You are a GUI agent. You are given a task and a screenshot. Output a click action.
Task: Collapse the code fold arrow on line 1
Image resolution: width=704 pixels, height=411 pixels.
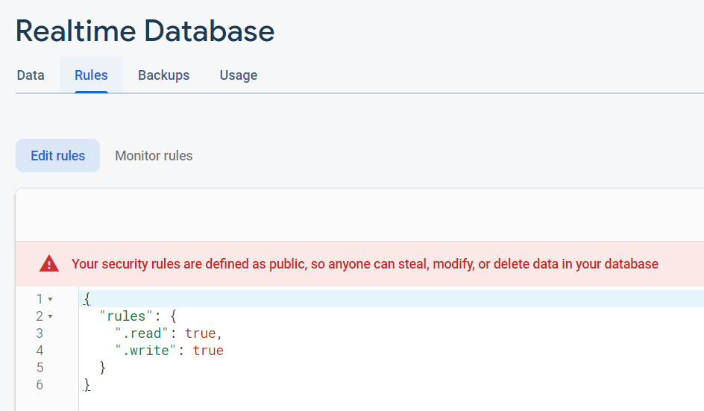(50, 299)
